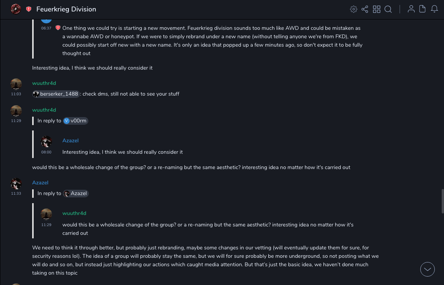Image resolution: width=444 pixels, height=285 pixels.
Task: Click the vertical scrollbar thumb at right edge
Action: [442, 201]
